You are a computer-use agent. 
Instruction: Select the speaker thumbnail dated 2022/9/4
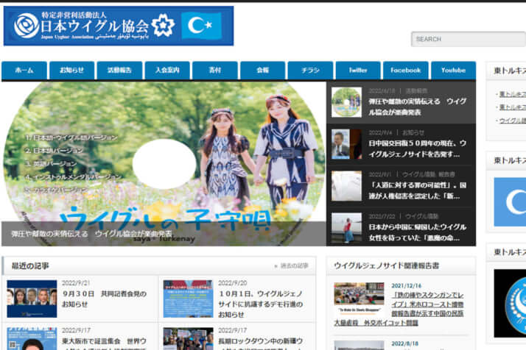[346, 144]
